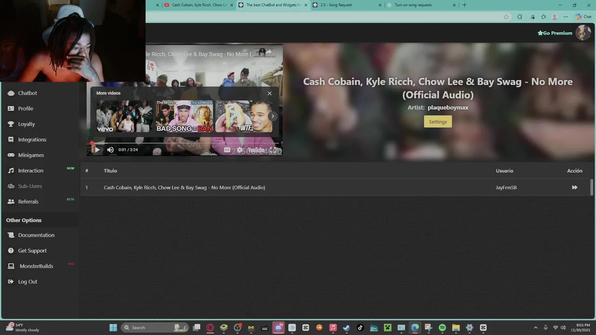Open browser extensions icon

[520, 17]
